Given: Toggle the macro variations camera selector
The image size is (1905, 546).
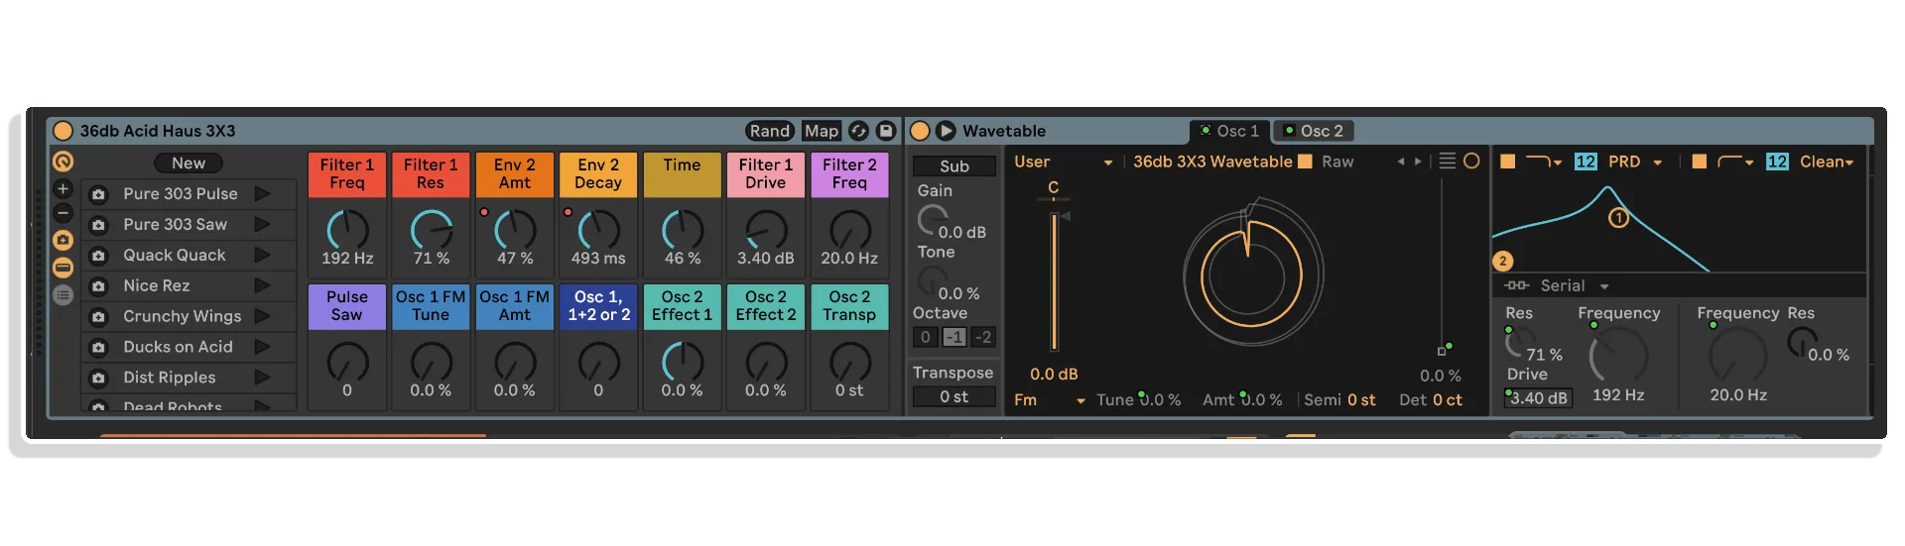Looking at the screenshot, I should 63,240.
